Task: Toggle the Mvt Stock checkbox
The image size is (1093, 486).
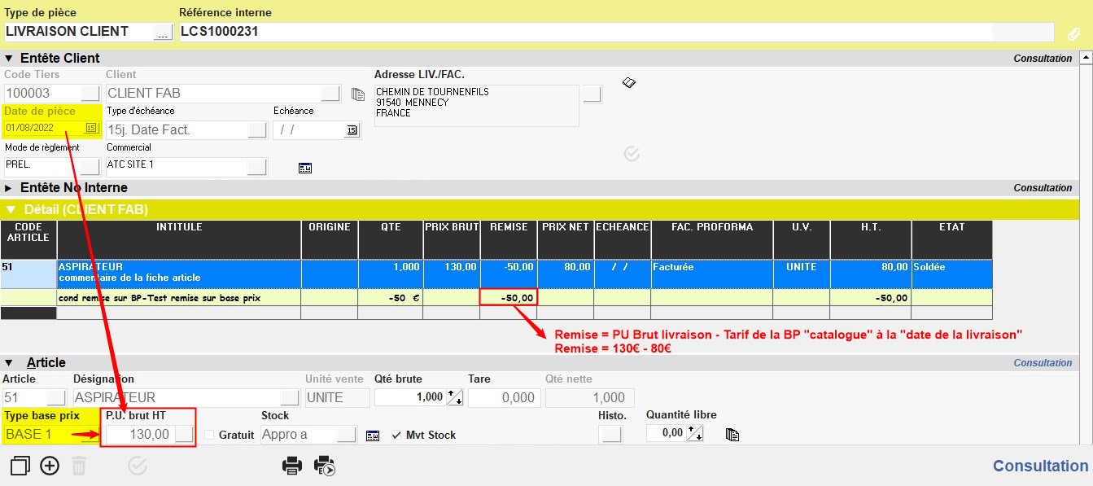Action: coord(397,435)
